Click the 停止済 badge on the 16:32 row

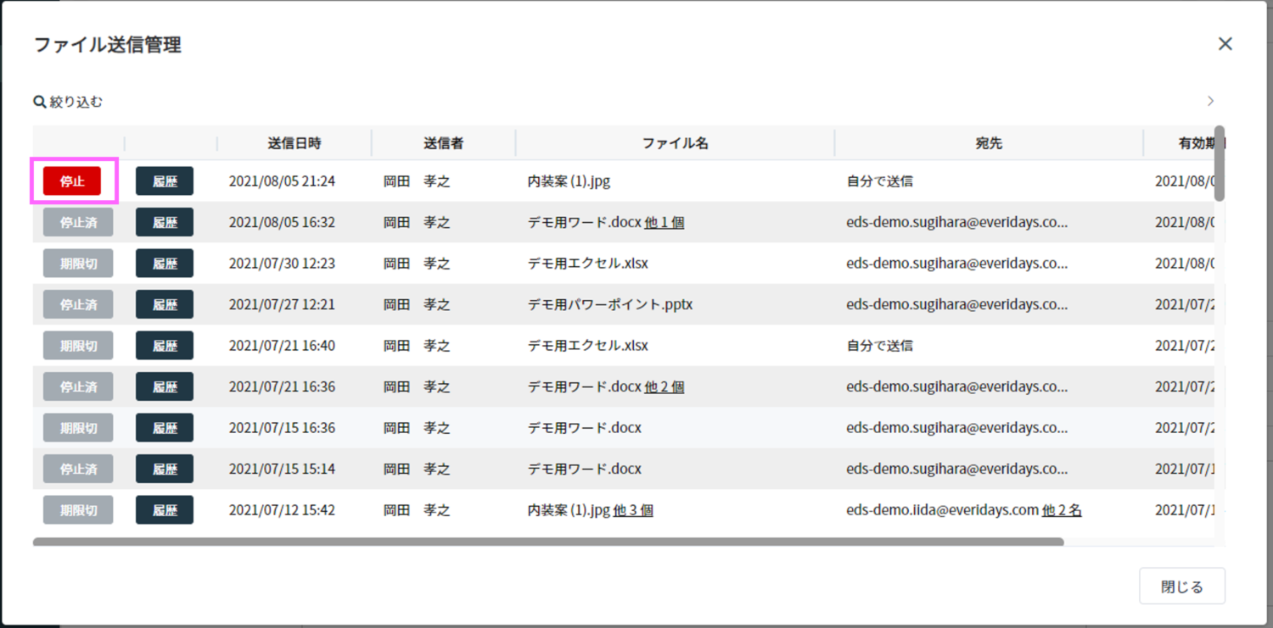77,222
